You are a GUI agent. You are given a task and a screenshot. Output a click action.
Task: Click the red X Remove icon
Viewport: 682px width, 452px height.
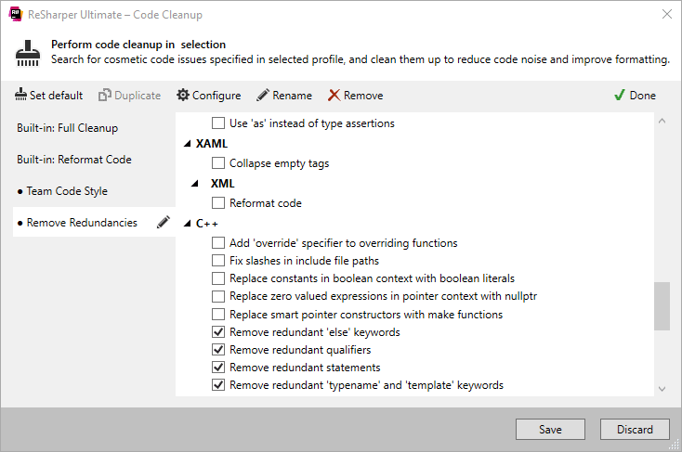point(334,95)
